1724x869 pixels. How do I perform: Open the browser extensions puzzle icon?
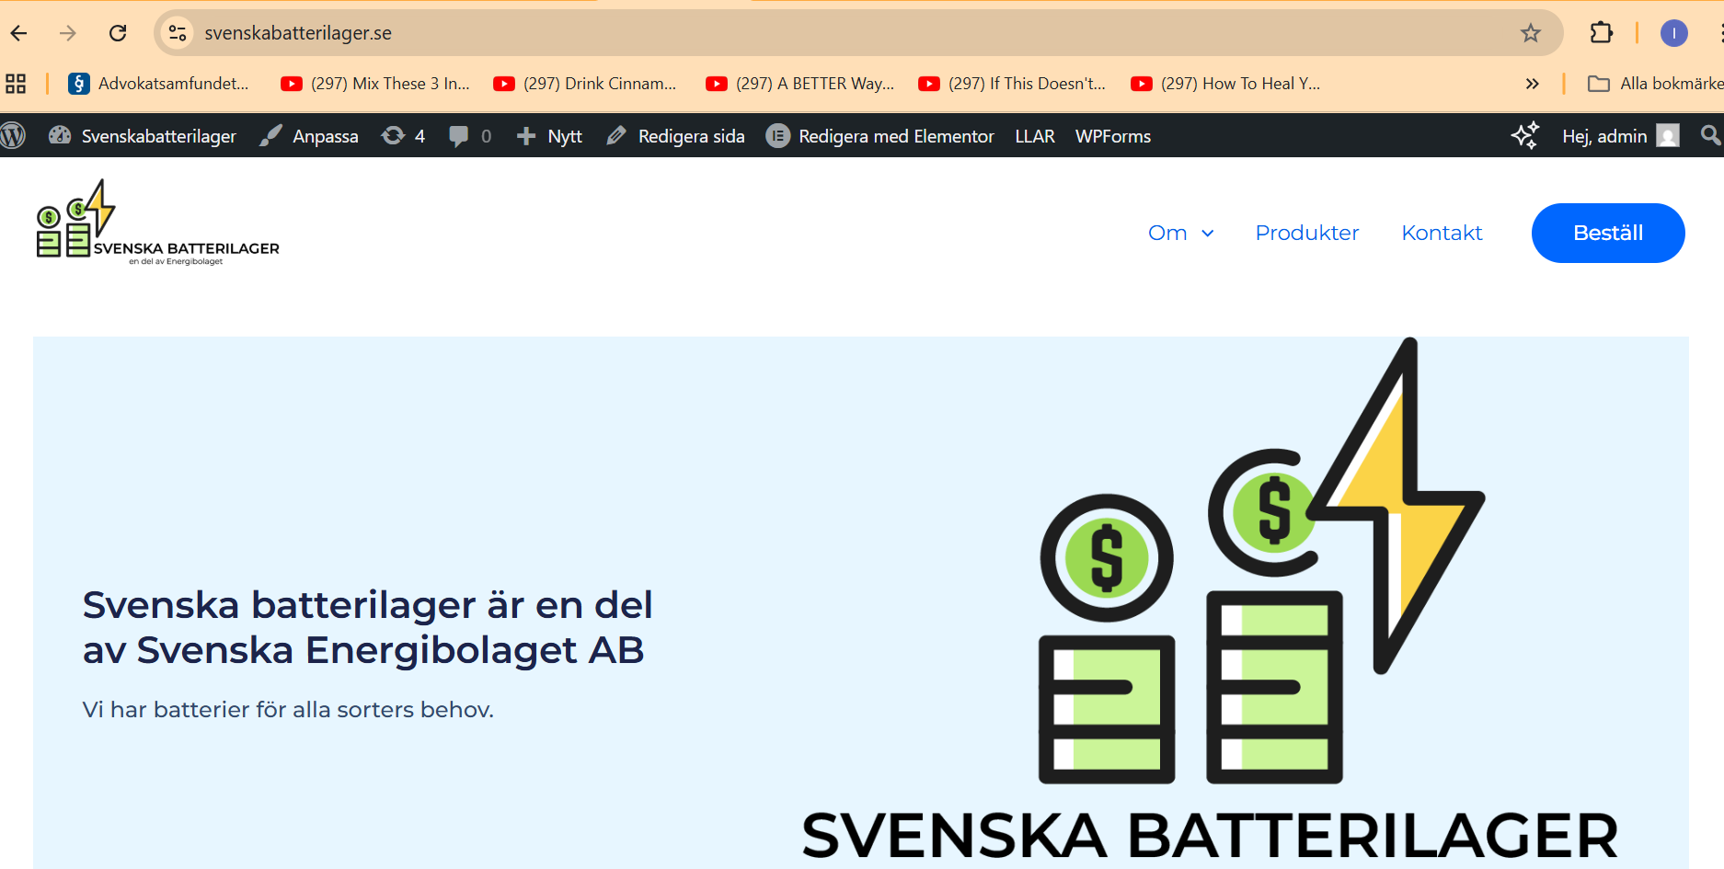pos(1601,33)
